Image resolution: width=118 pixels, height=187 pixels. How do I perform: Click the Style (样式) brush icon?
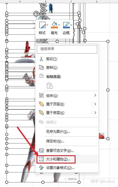pos(42,25)
